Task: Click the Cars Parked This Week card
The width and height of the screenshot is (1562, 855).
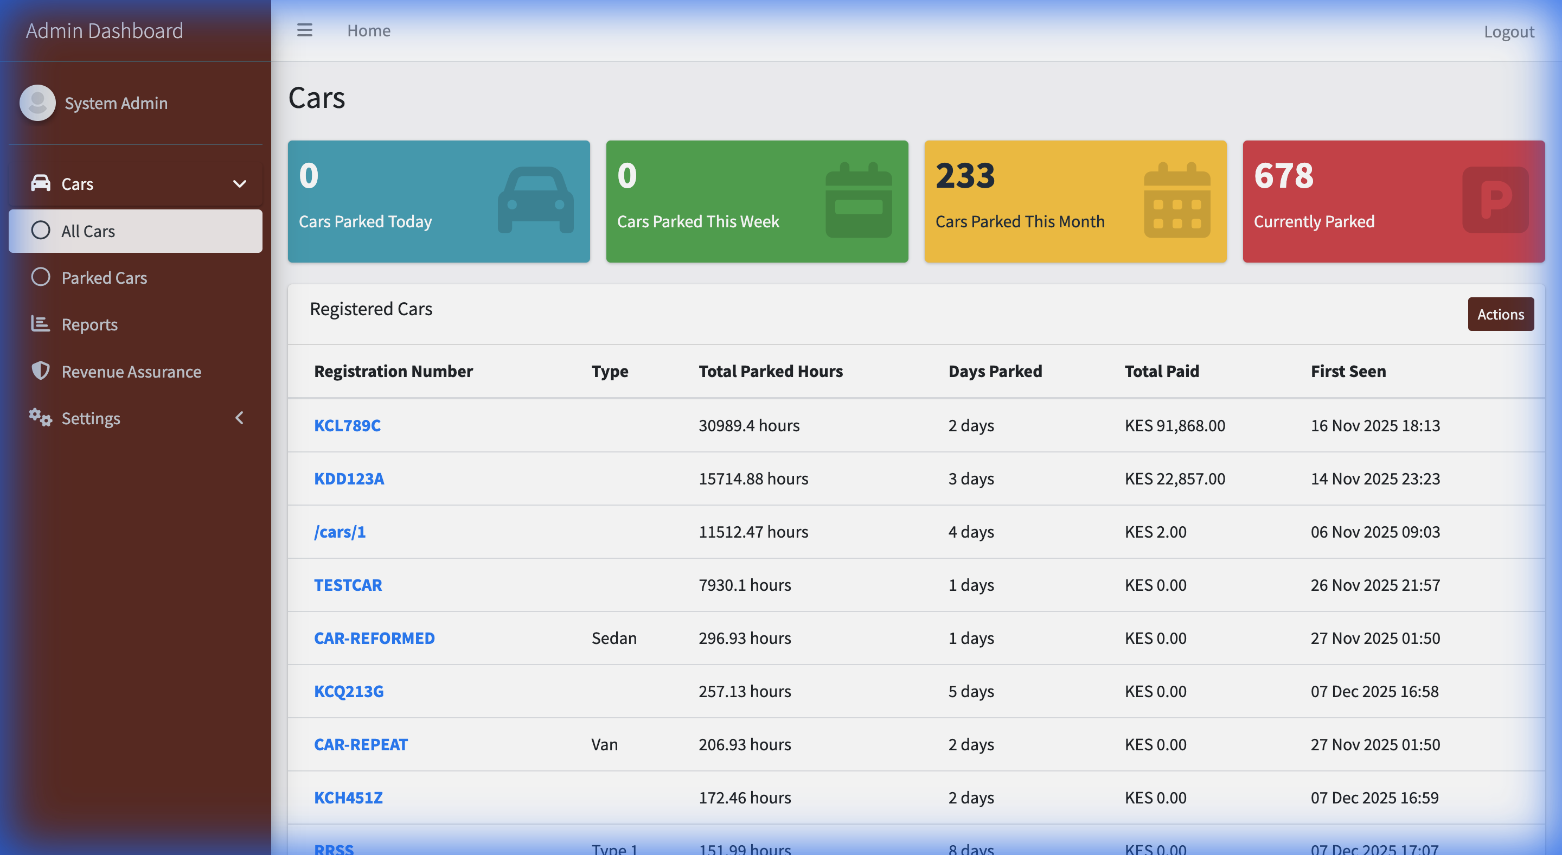Action: coord(757,201)
